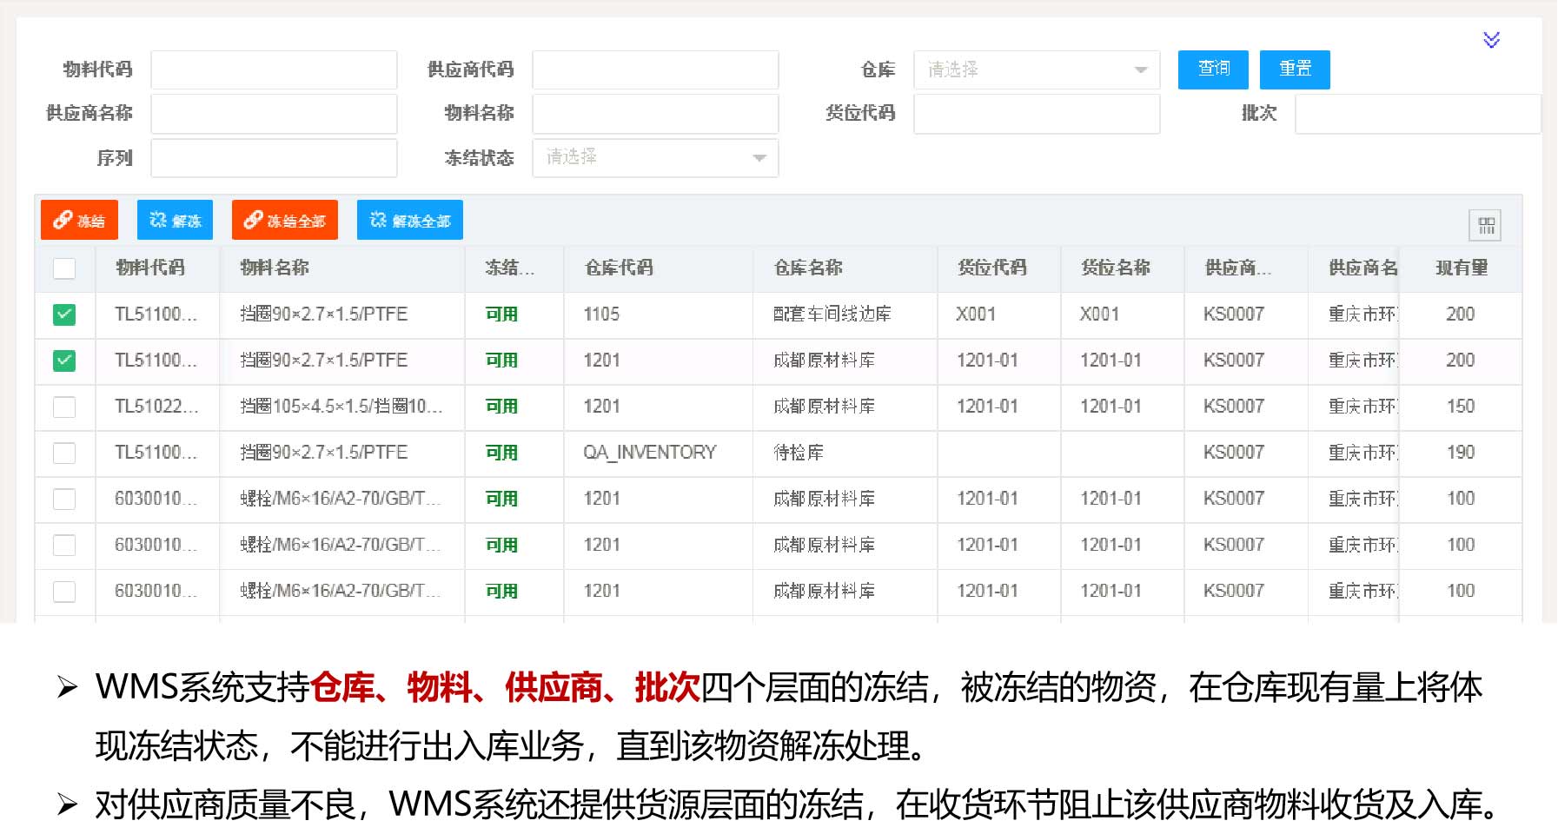Expand the 冻结状态 freeze status dropdown
The image size is (1558, 834).
coord(654,158)
